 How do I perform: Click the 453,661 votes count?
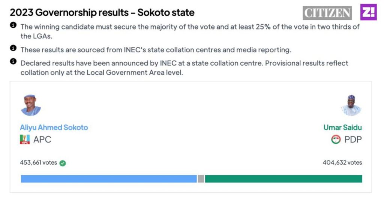[x=39, y=163]
